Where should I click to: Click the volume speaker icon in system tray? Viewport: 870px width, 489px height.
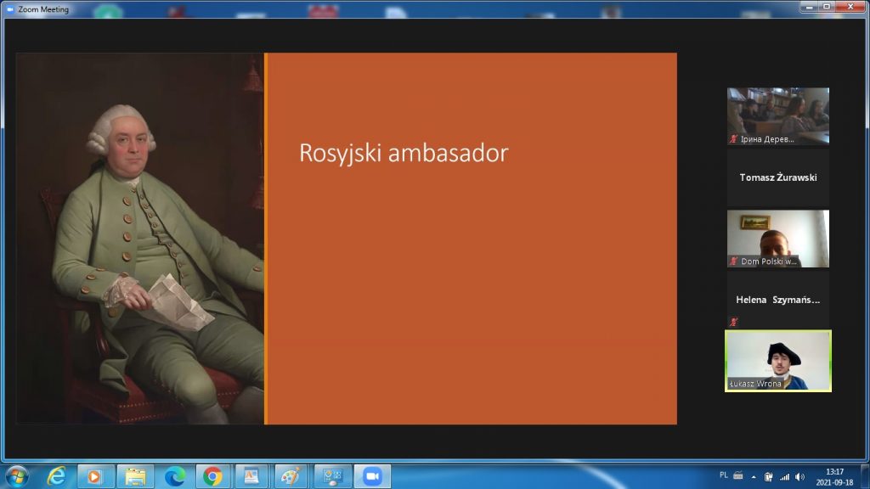(x=799, y=476)
